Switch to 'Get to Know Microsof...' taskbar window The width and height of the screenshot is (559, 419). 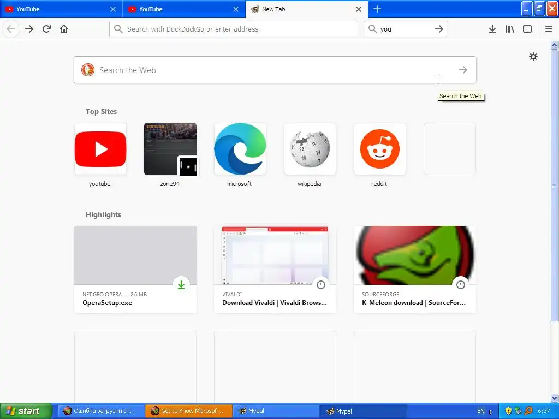pyautogui.click(x=188, y=411)
